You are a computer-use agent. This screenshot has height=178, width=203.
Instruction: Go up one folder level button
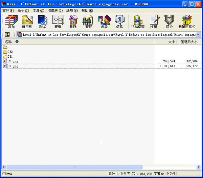coord(7,34)
